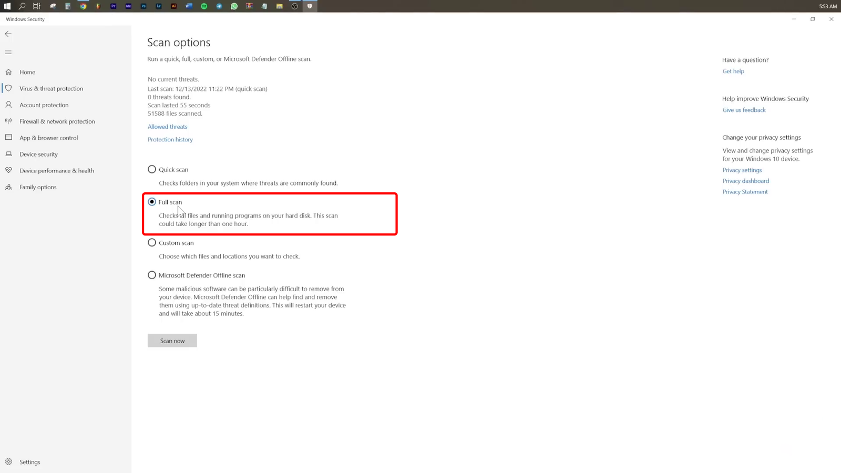Open Give us feedback link
The image size is (841, 473).
click(x=744, y=110)
